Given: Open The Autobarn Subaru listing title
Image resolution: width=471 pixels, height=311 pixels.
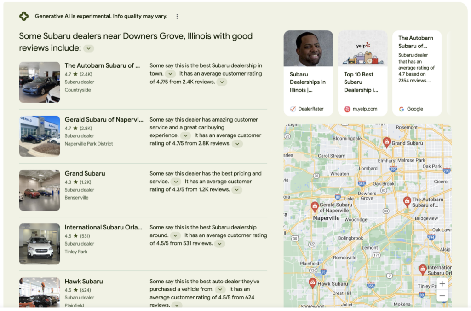Looking at the screenshot, I should (102, 65).
